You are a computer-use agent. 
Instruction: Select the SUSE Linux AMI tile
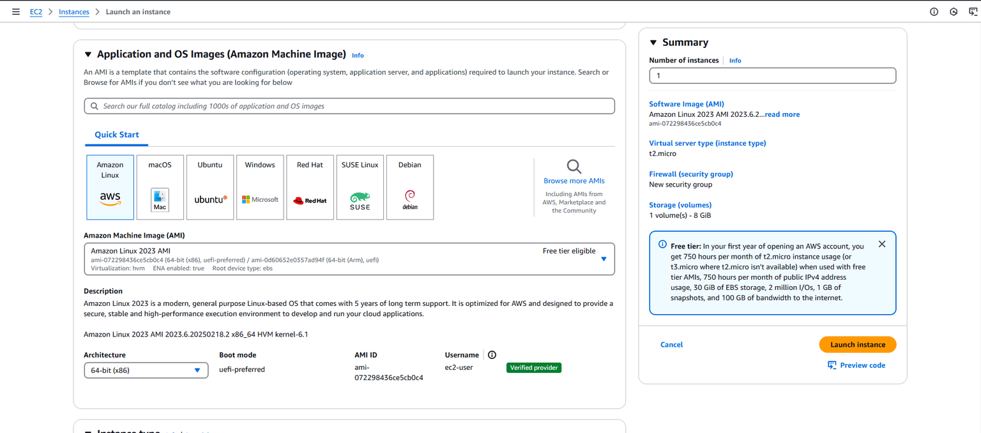click(x=360, y=187)
